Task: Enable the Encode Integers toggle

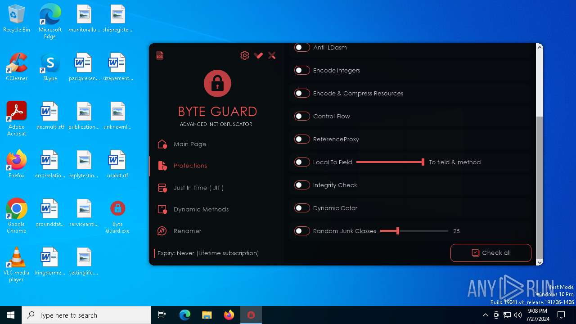Action: (302, 70)
